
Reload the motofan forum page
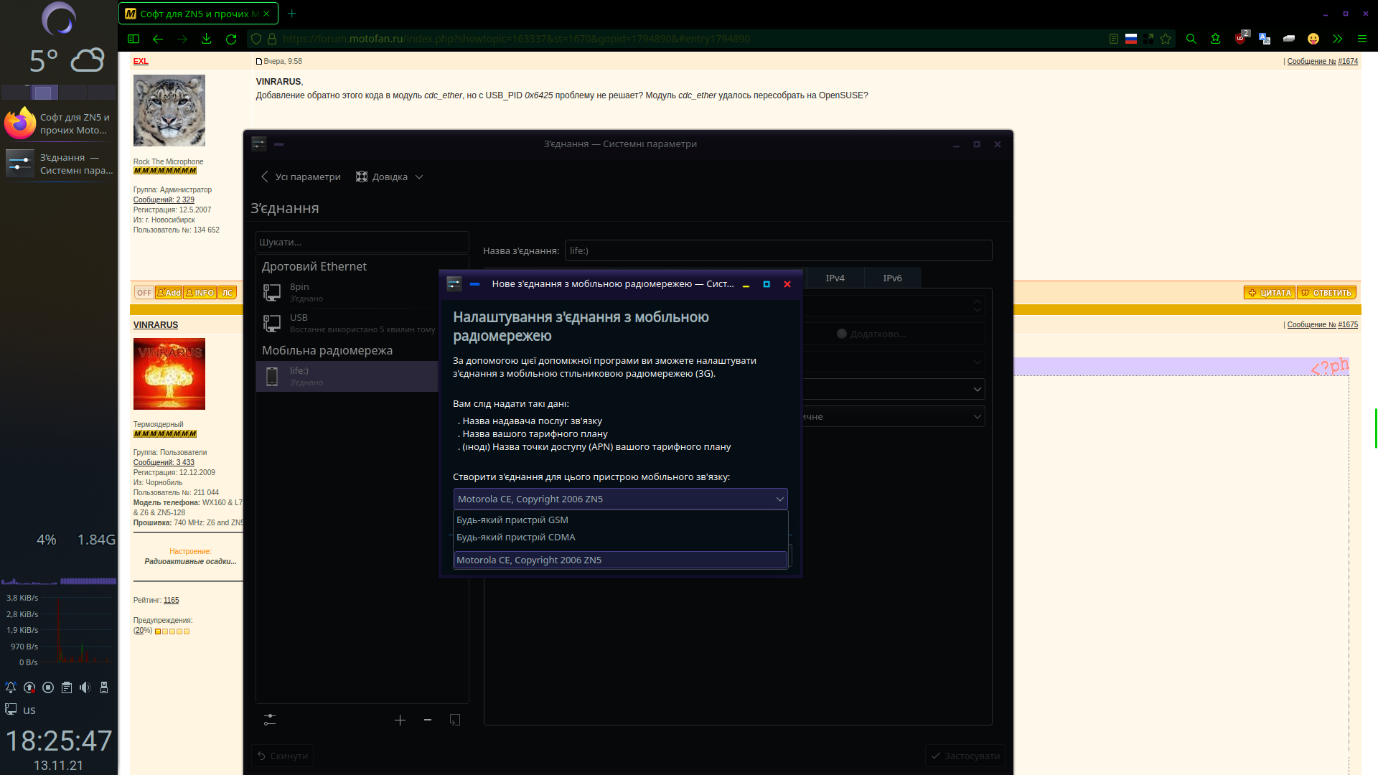231,39
